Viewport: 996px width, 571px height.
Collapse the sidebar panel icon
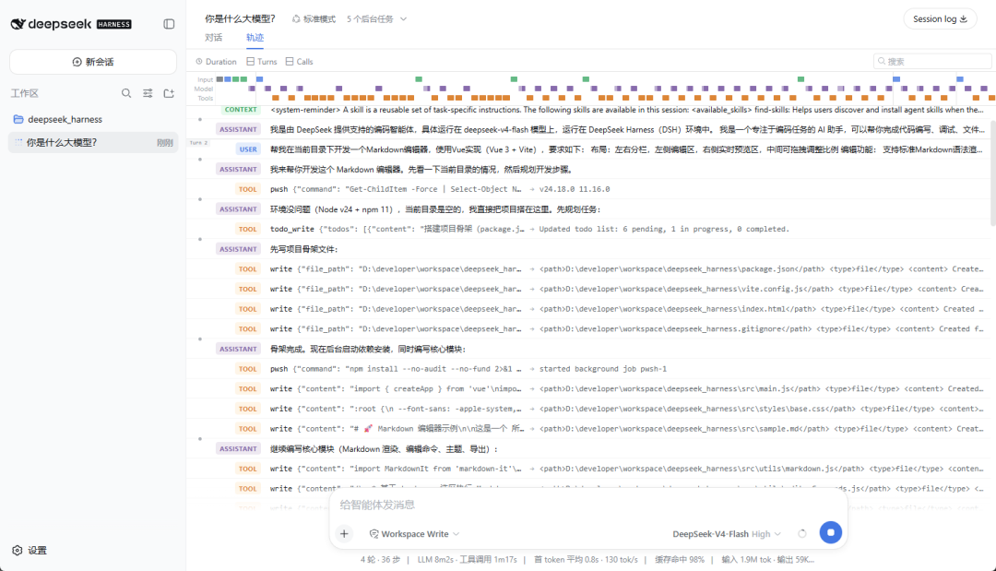(x=169, y=24)
